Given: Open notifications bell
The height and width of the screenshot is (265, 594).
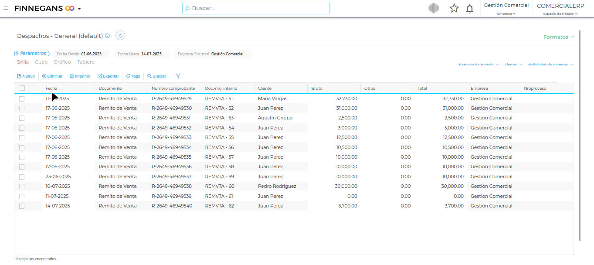Looking at the screenshot, I should pyautogui.click(x=470, y=9).
